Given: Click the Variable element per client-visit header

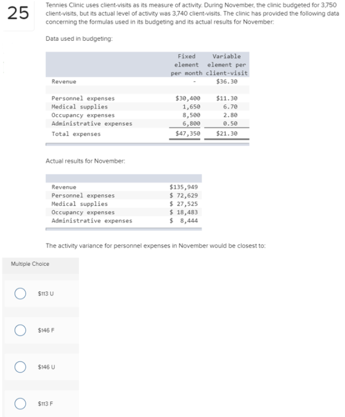Looking at the screenshot, I should 227,65.
